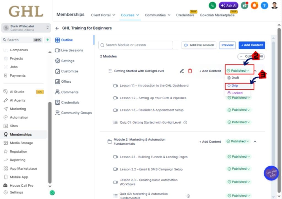Screen dimensions: 282x199
Task: Open Published status dropdown of Getting Started module
Action: [x=238, y=71]
